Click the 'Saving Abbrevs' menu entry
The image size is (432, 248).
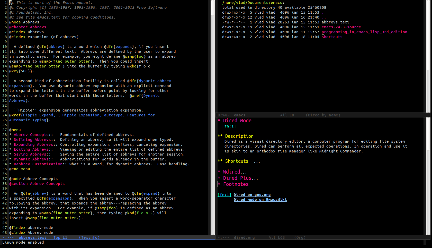click(x=30, y=154)
